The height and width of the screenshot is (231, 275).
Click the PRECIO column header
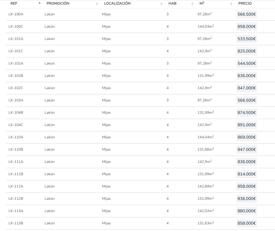(245, 4)
